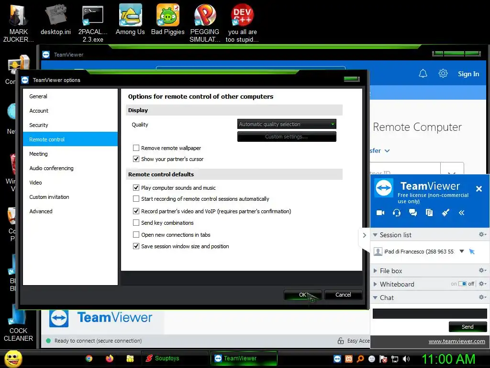Open Whiteboard gear options
The width and height of the screenshot is (490, 368).
coord(482,284)
